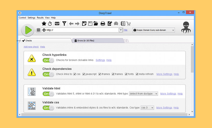Turn off Validate html switch

48,94
